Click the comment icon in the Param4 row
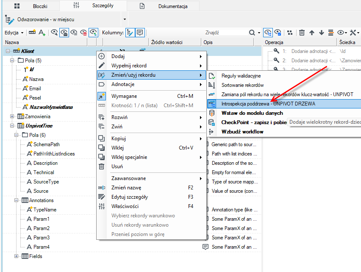361x272 pixels. pos(205,247)
